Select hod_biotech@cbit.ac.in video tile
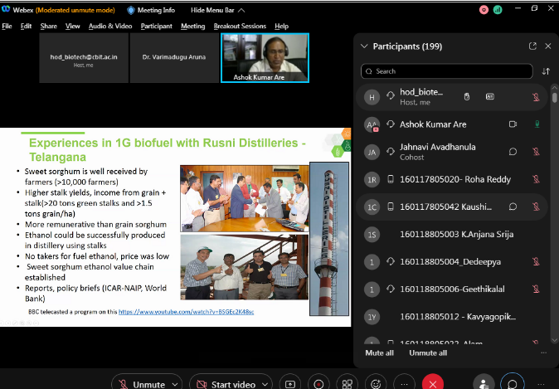559x389 pixels. click(84, 58)
